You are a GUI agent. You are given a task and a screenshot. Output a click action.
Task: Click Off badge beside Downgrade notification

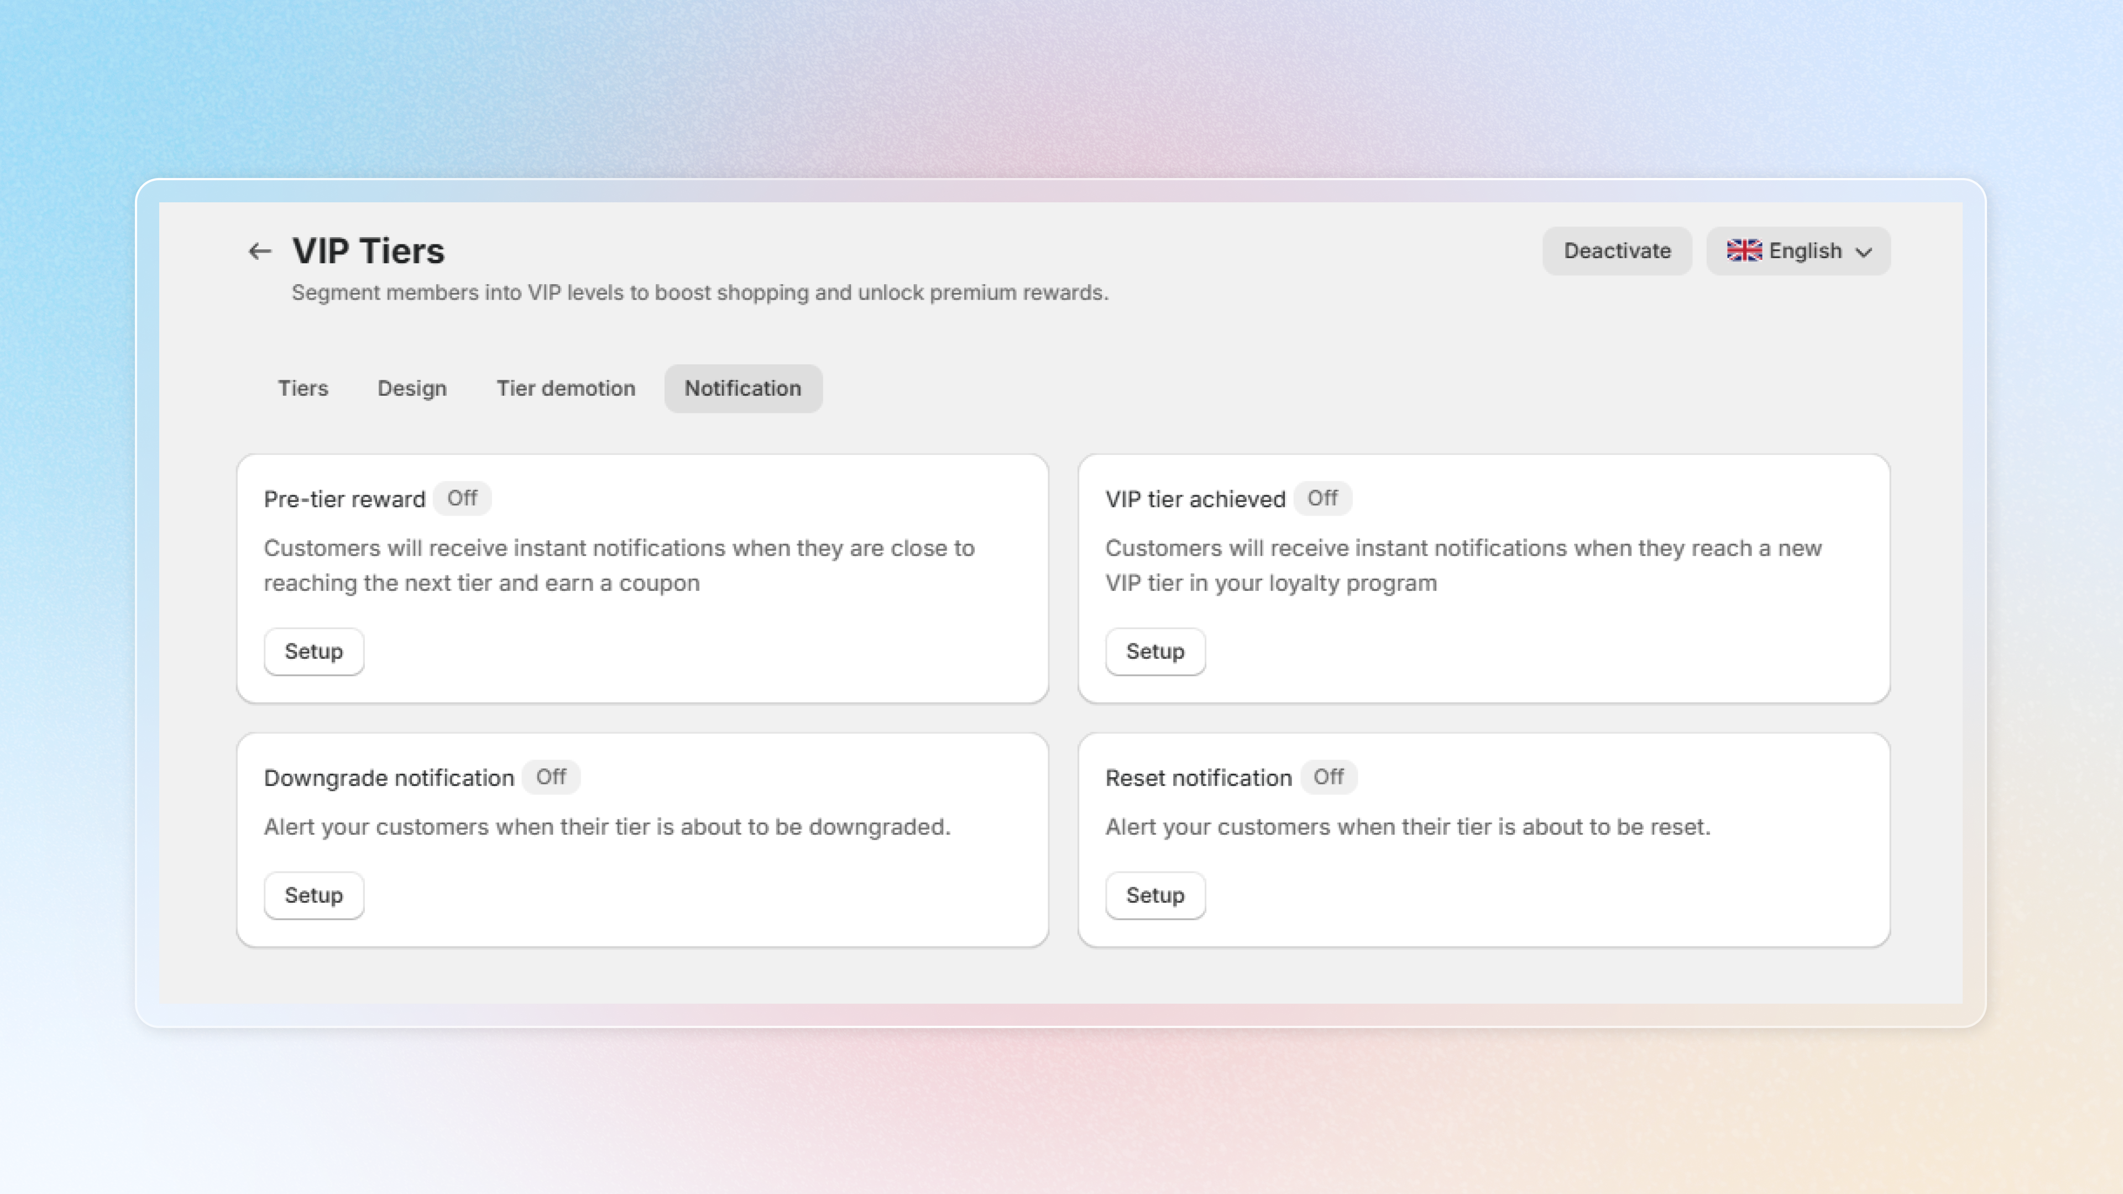pos(551,777)
